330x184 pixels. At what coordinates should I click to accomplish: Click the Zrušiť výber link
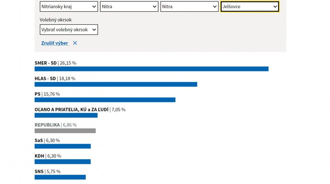[55, 43]
